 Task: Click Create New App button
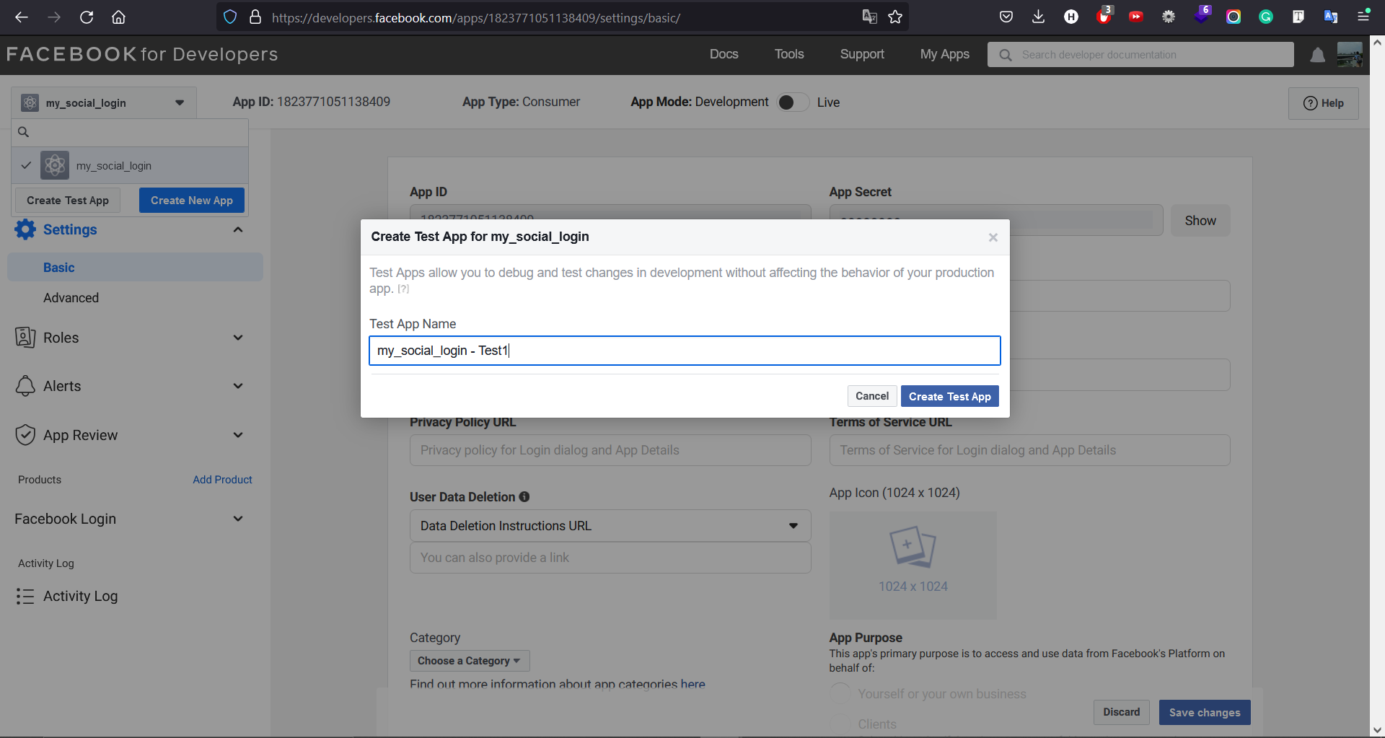(x=192, y=201)
